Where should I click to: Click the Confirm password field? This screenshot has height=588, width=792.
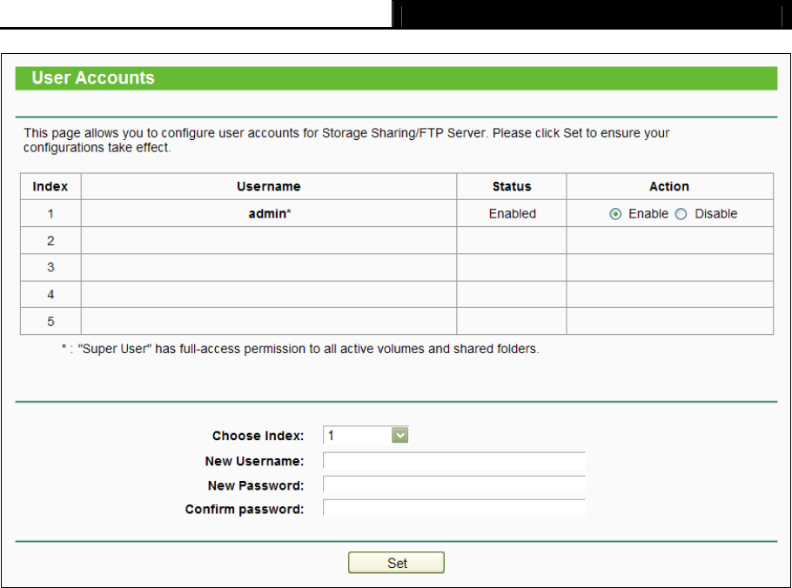tap(454, 508)
